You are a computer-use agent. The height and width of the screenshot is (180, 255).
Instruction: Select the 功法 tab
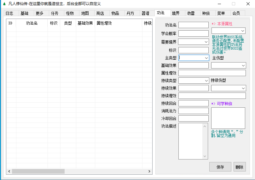coord(162,13)
